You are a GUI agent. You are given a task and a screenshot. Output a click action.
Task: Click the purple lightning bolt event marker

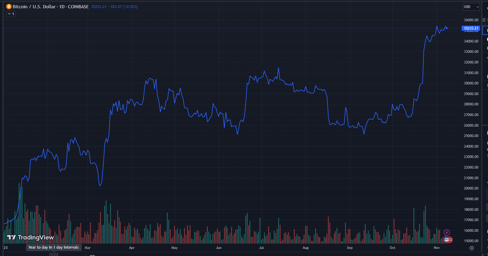click(447, 233)
